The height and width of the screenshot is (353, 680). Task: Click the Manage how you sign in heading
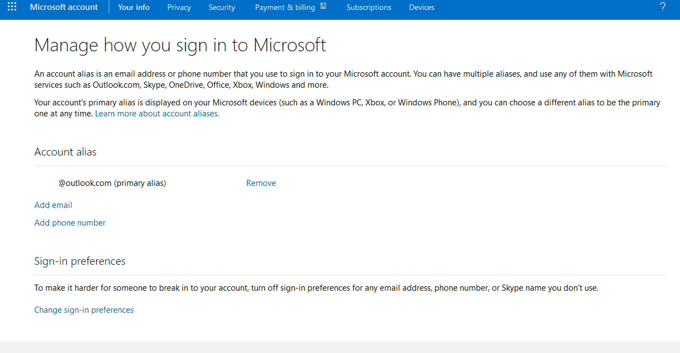(180, 45)
